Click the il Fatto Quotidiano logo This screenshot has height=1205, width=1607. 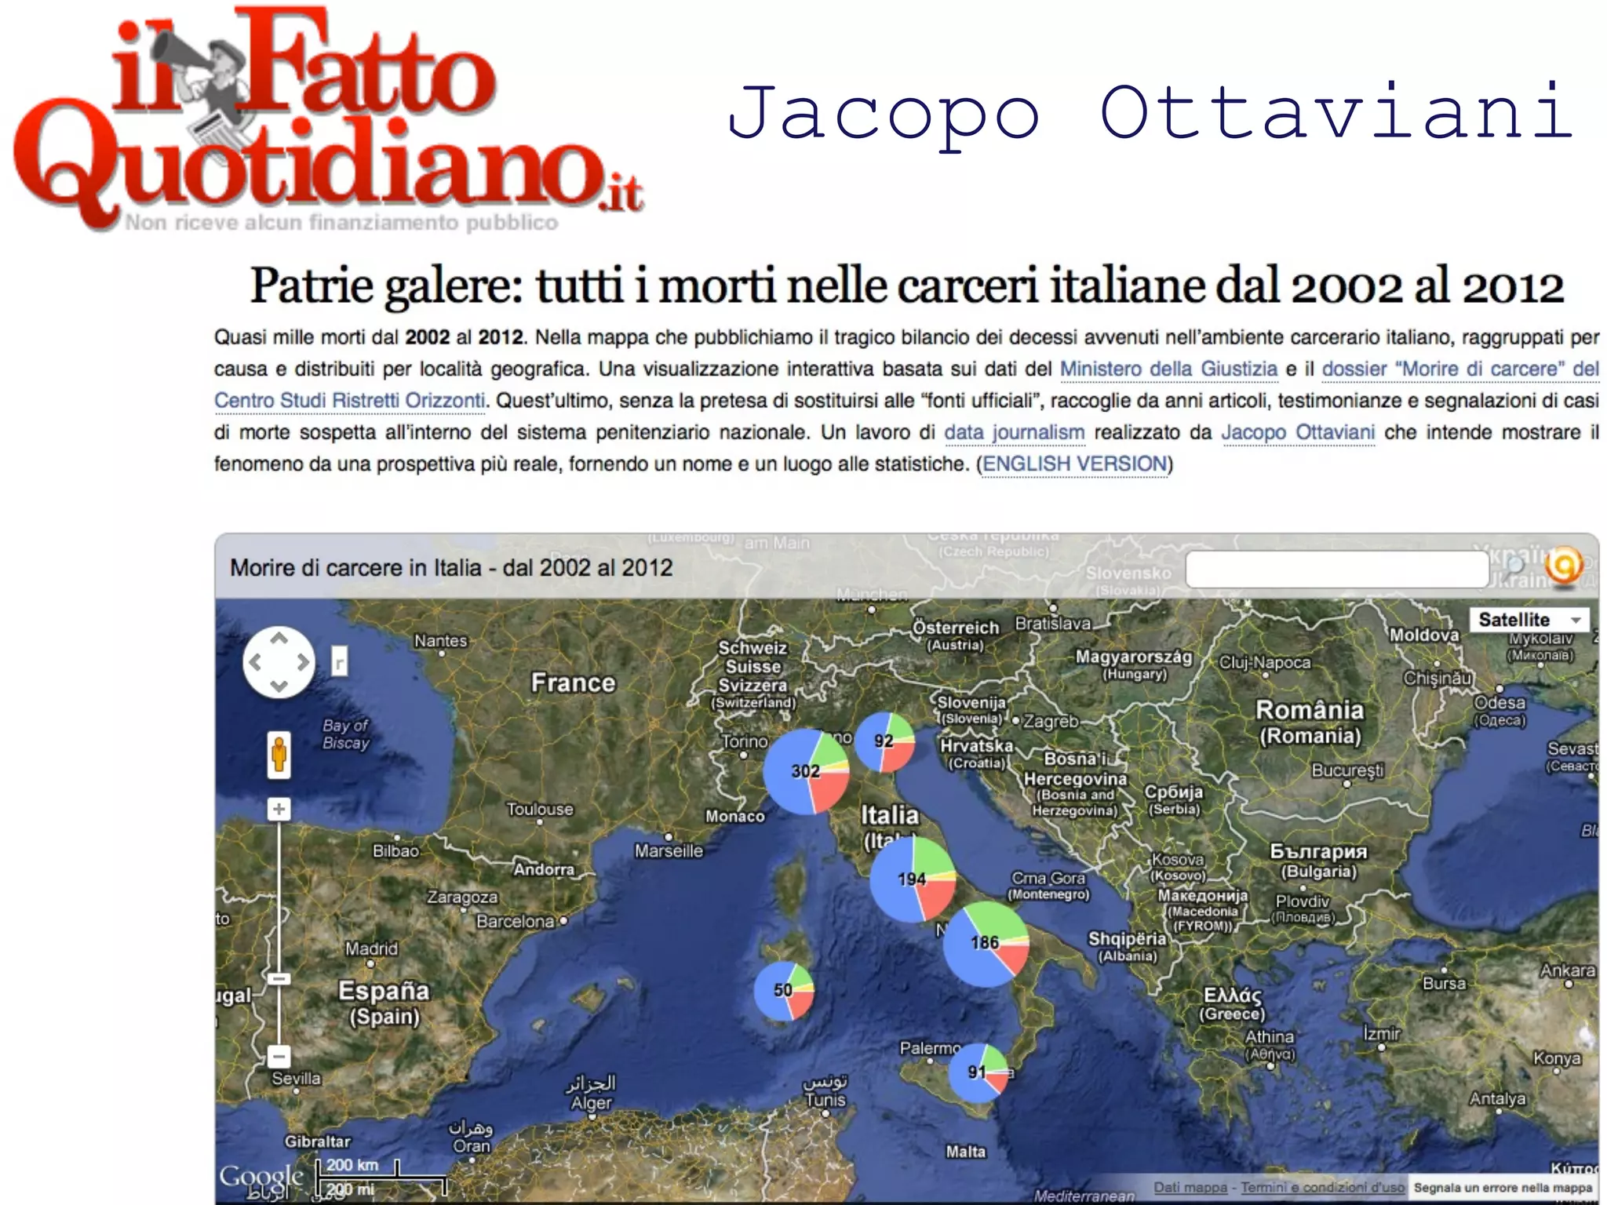pyautogui.click(x=328, y=119)
